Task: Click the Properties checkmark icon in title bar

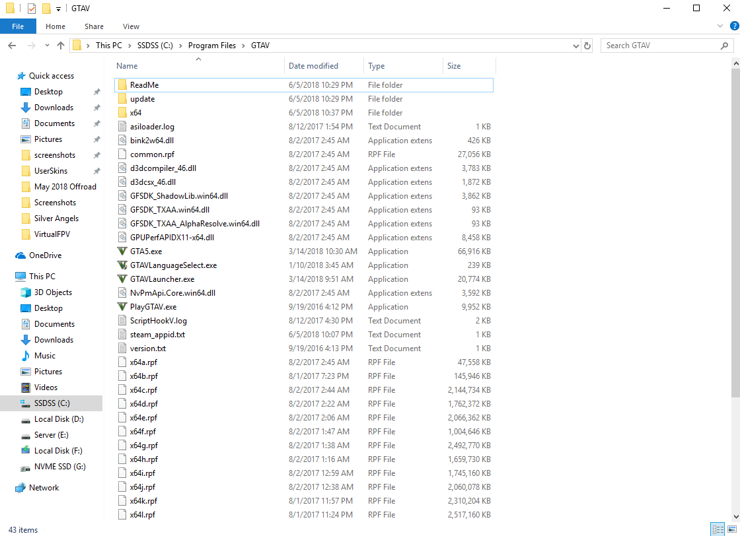Action: 32,9
